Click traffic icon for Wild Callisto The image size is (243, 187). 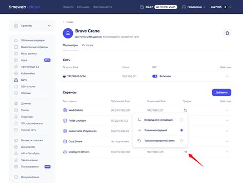185,110
